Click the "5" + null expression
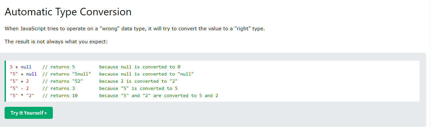Image resolution: width=433 pixels, height=127 pixels. pyautogui.click(x=23, y=74)
